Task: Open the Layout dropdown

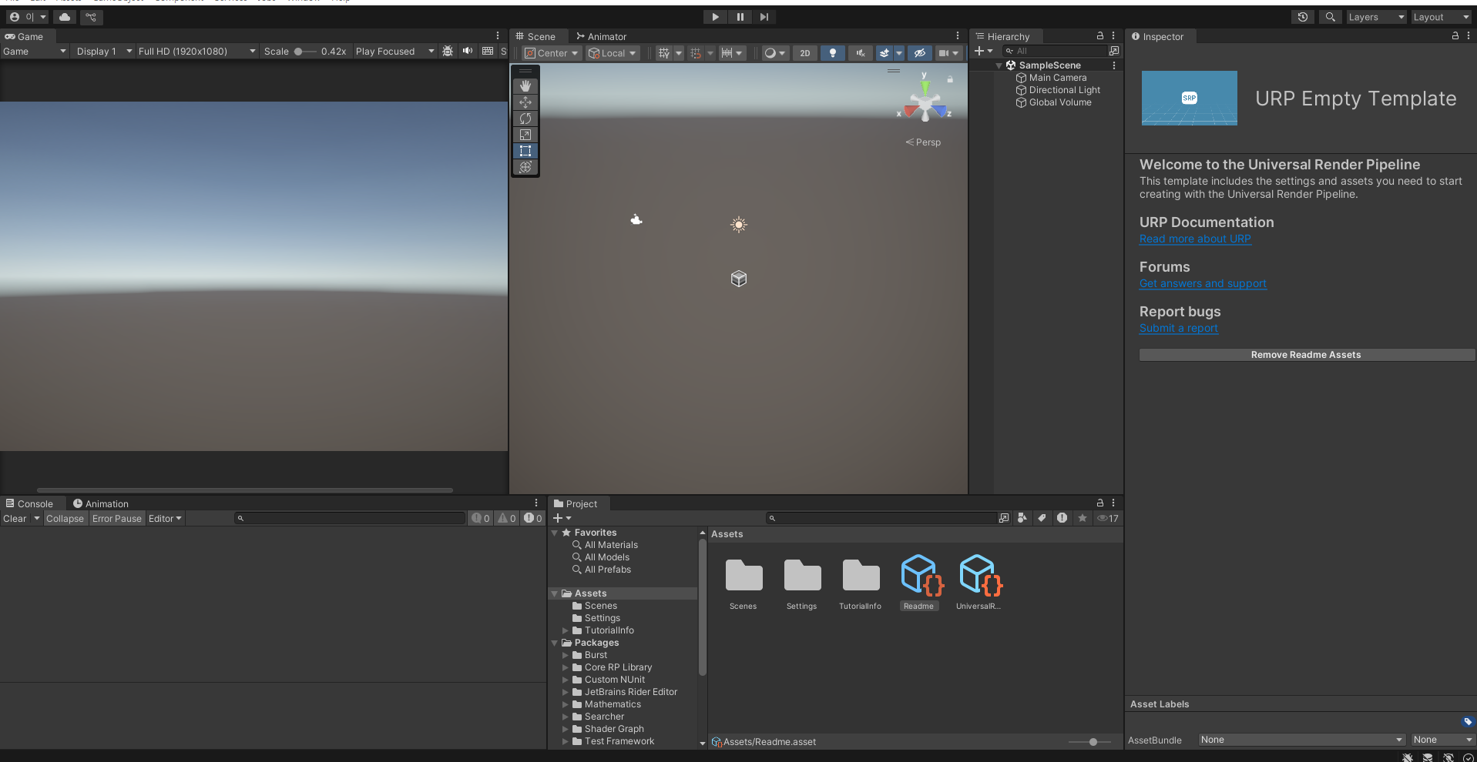Action: tap(1442, 17)
